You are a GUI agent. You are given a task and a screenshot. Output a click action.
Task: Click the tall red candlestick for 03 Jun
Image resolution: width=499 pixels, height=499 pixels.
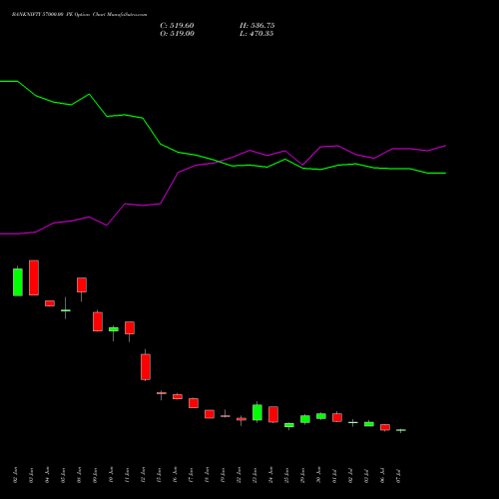point(34,277)
